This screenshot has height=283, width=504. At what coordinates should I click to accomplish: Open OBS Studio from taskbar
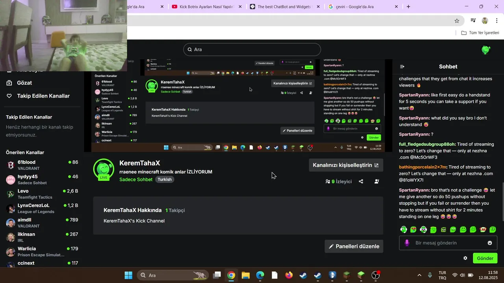point(376,275)
